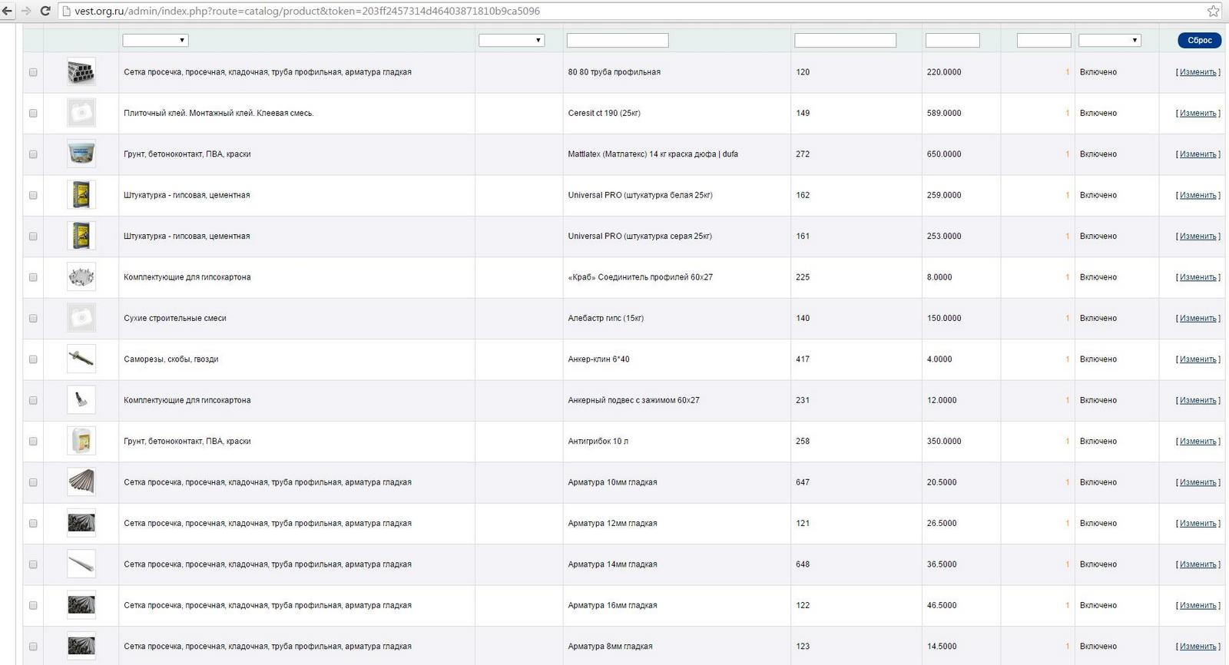The height and width of the screenshot is (665, 1229).
Task: Select the Алебастр гипс (15кг) row checkbox
Action: (x=33, y=318)
